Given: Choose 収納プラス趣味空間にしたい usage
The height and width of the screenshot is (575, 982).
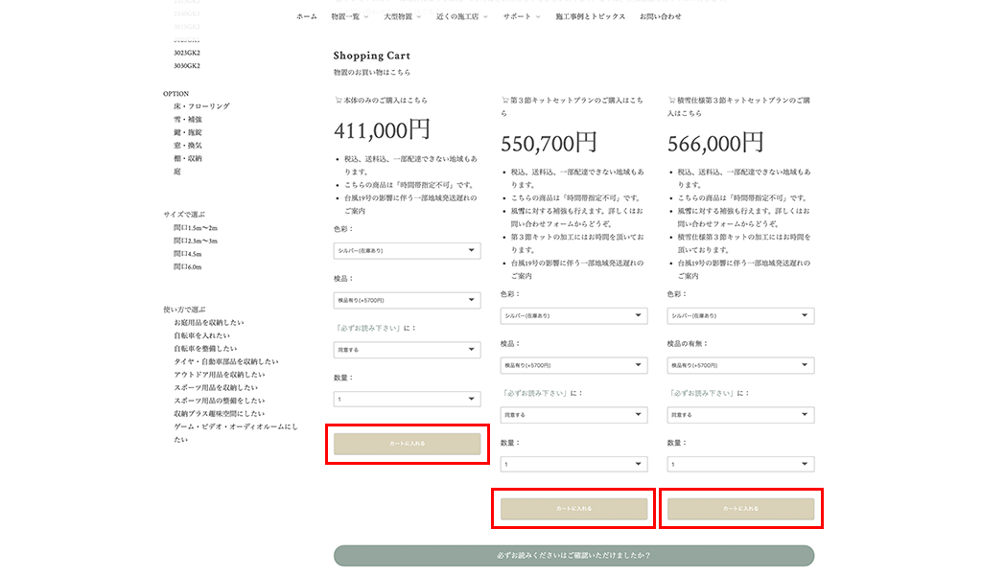Looking at the screenshot, I should (220, 414).
